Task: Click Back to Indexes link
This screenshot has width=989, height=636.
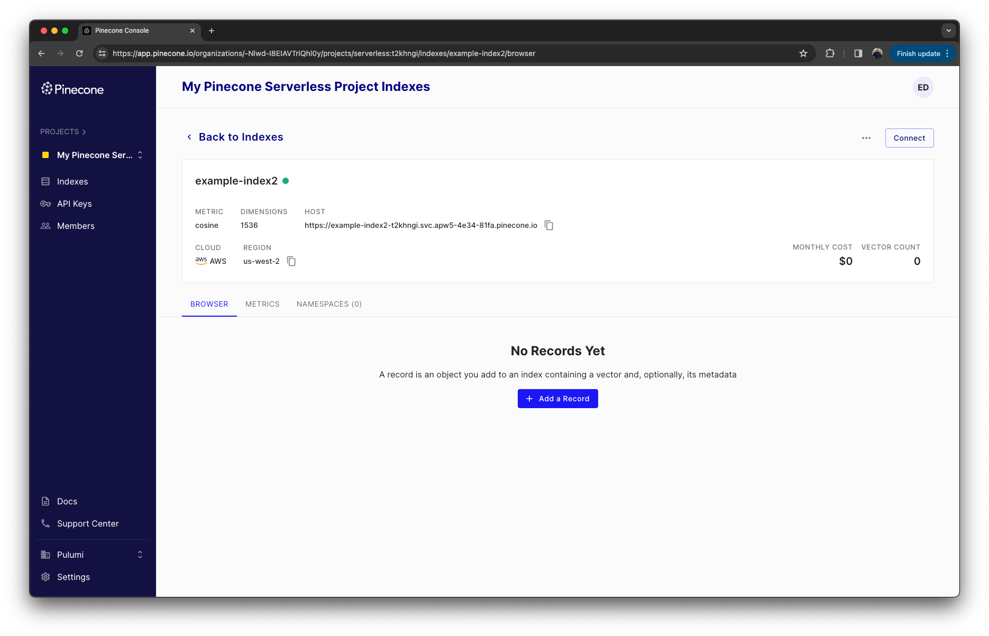Action: [x=235, y=137]
